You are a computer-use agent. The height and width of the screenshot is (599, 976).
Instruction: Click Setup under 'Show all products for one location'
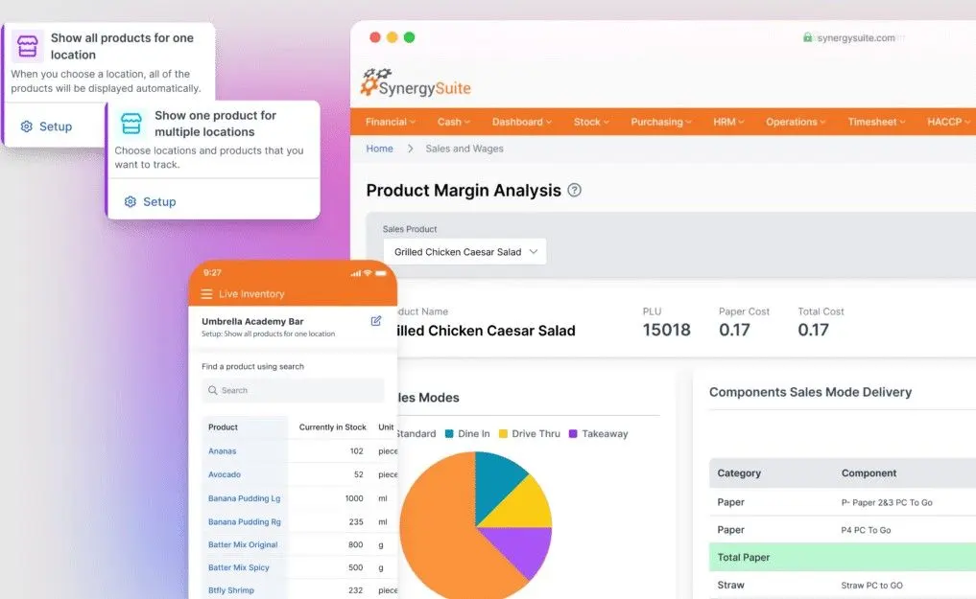pos(47,127)
